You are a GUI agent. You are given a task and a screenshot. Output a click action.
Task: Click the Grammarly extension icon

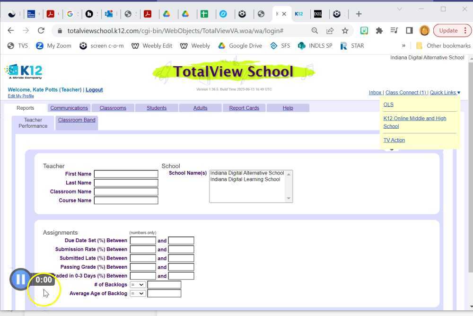pos(363,30)
